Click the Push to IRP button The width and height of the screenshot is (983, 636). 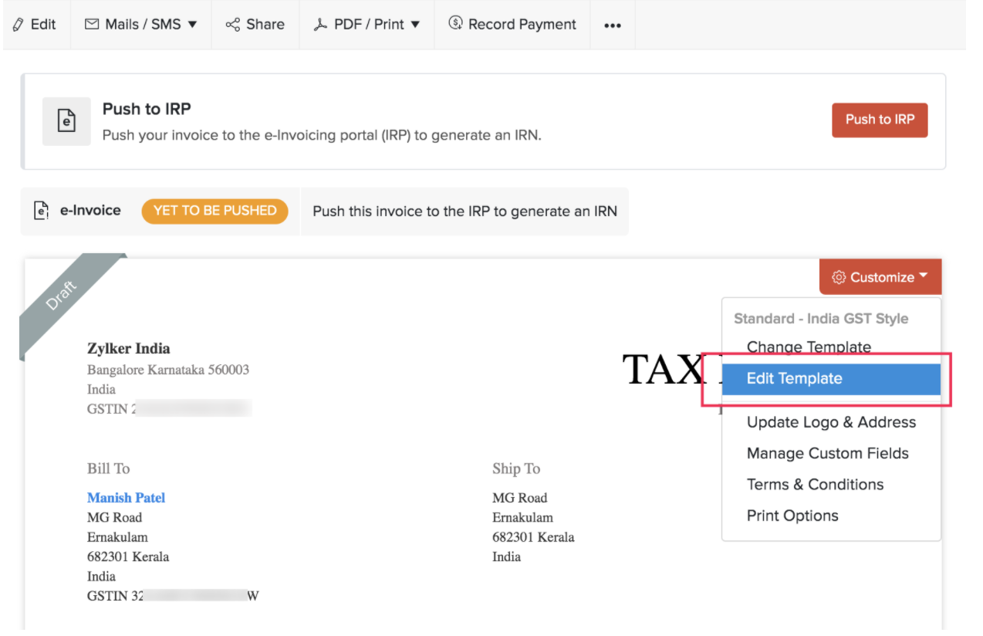pos(880,120)
